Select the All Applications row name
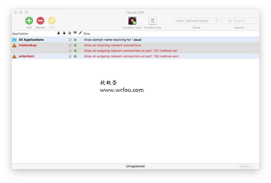Screen dimensions: 271x183 click(31, 40)
